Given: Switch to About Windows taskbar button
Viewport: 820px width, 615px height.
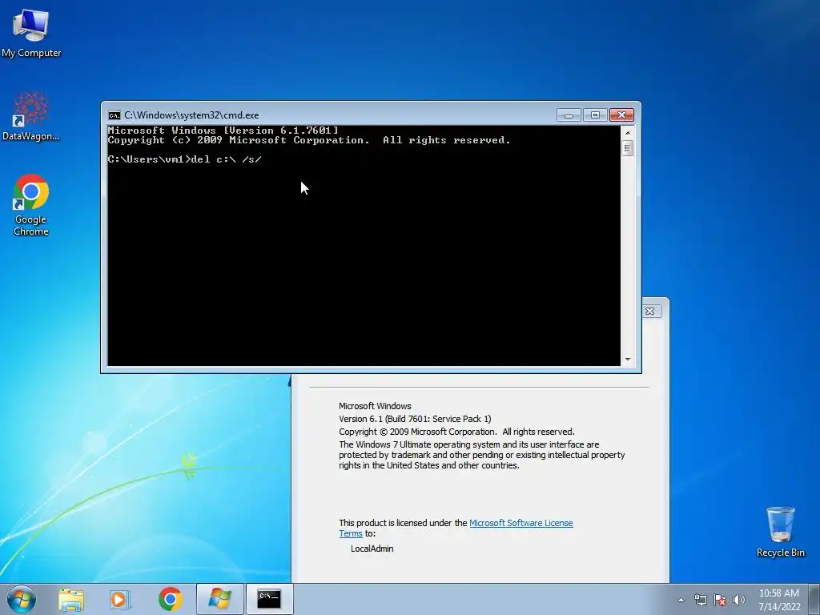Looking at the screenshot, I should coord(219,599).
